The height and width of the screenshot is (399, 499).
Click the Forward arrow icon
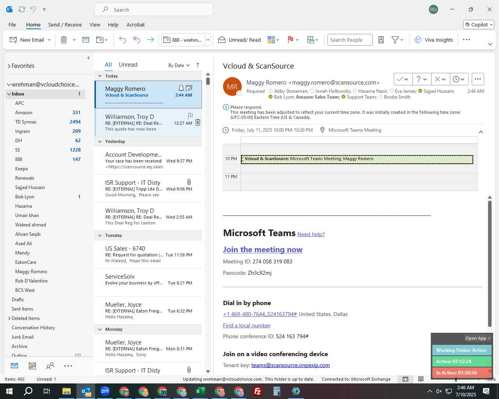point(150,40)
